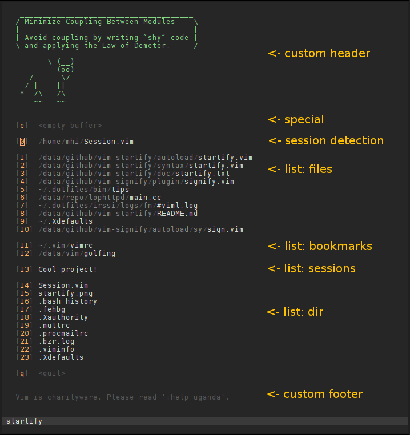Open .bash_history in the directory list
Viewport: 410px width, 435px height.
(x=67, y=301)
